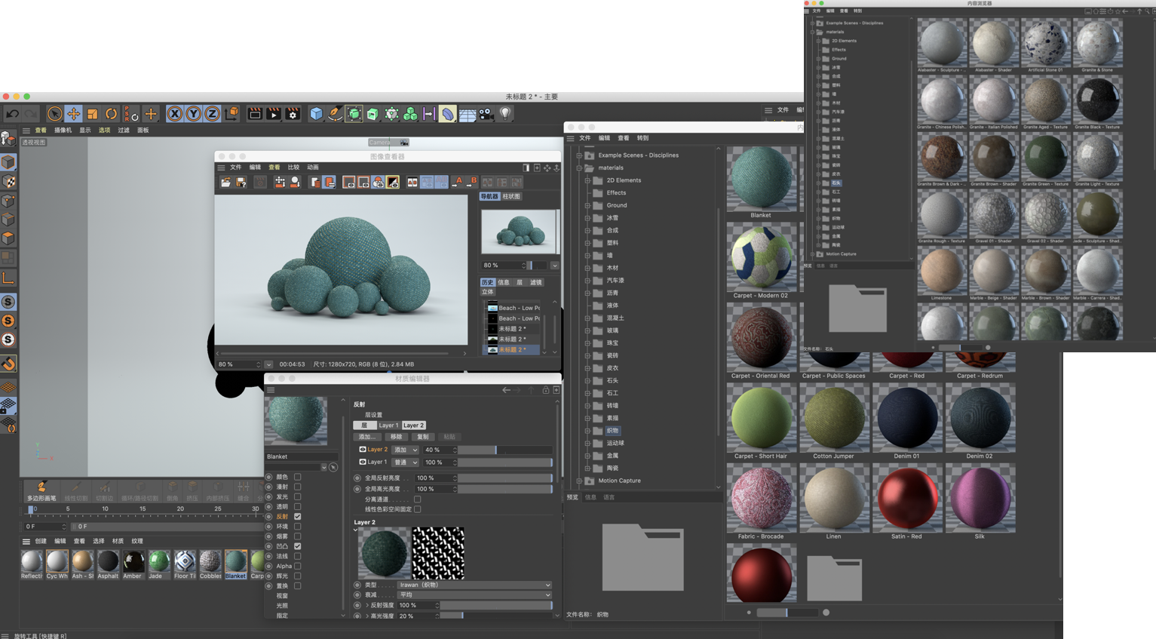Click the 移除 button in layer settings
The image size is (1156, 639).
point(397,437)
